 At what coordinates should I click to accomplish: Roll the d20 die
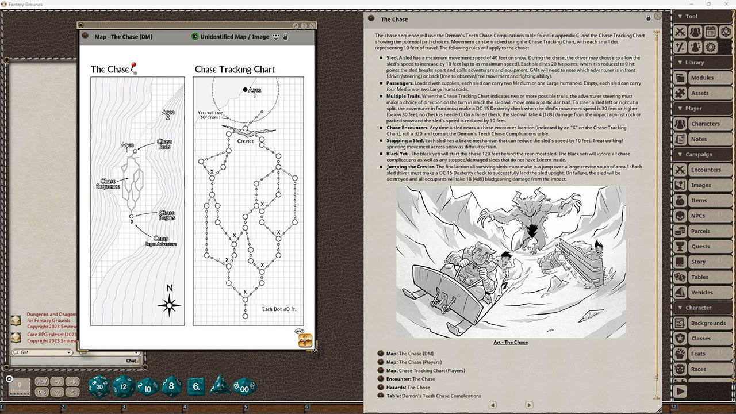click(x=99, y=386)
